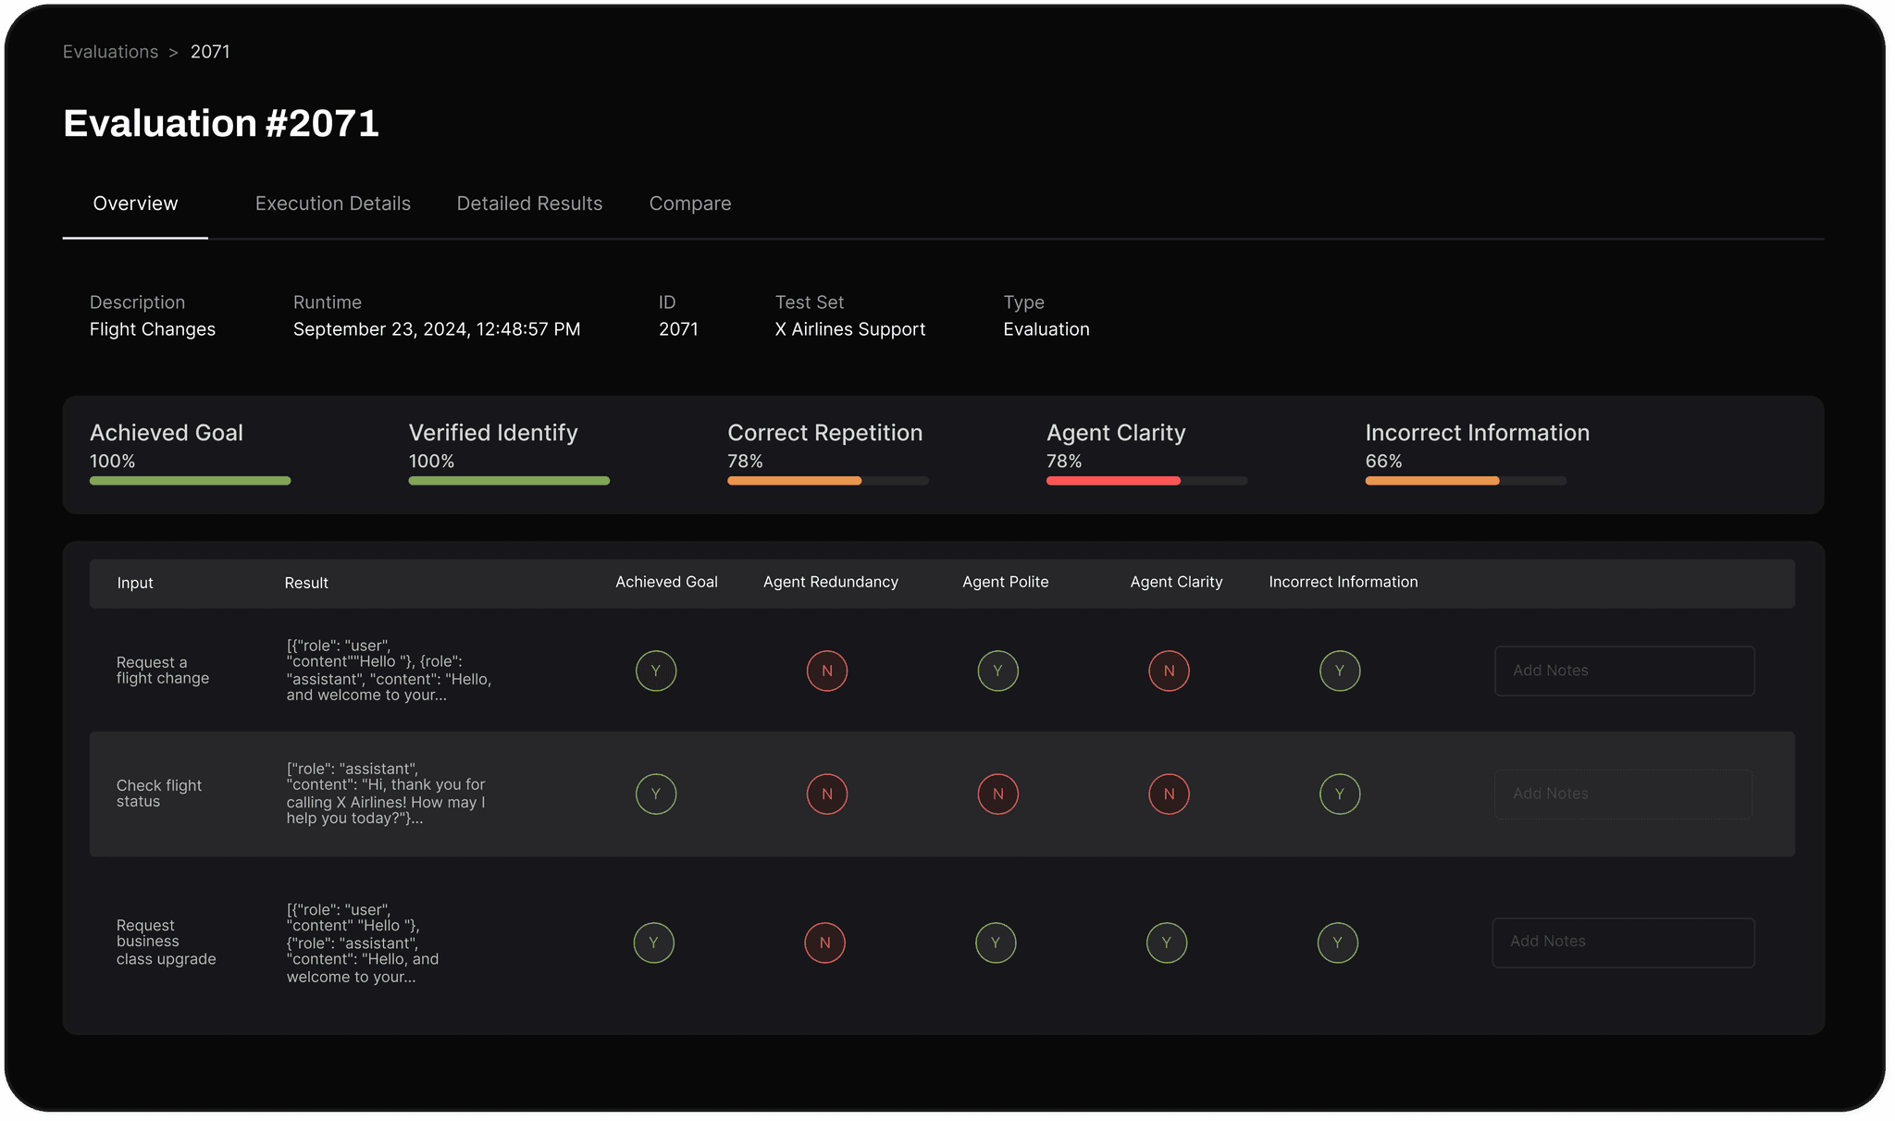This screenshot has height=1121, width=1895.
Task: Open the Detailed Results tab
Action: point(529,203)
